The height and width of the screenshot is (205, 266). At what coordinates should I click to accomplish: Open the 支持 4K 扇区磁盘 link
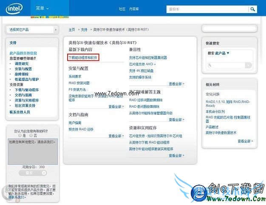141,71
